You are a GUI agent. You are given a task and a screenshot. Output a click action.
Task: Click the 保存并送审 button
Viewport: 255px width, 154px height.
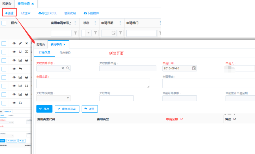(67, 109)
